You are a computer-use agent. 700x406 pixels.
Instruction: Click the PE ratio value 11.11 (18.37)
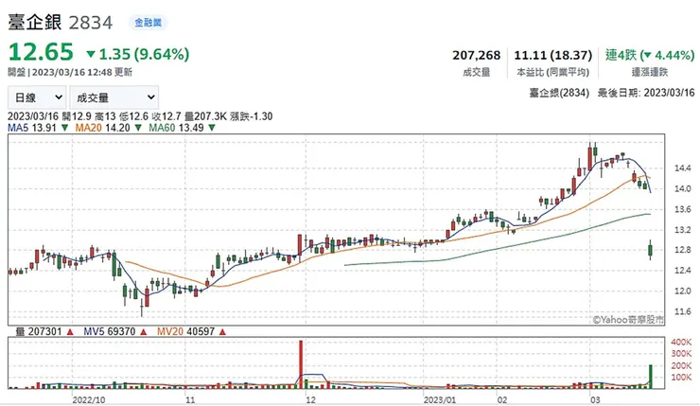[x=552, y=56]
